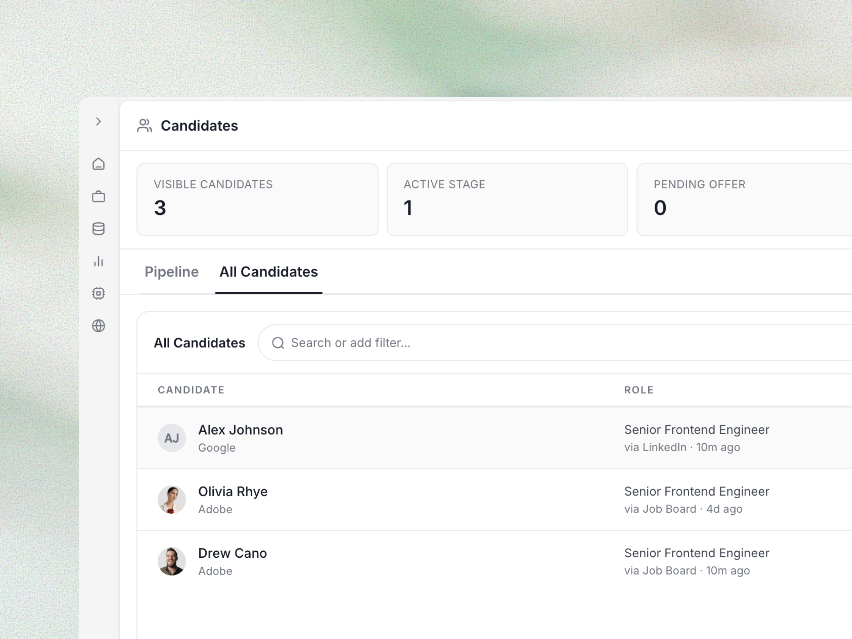
Task: Expand the collapsed sidebar chevron
Action: 99,122
